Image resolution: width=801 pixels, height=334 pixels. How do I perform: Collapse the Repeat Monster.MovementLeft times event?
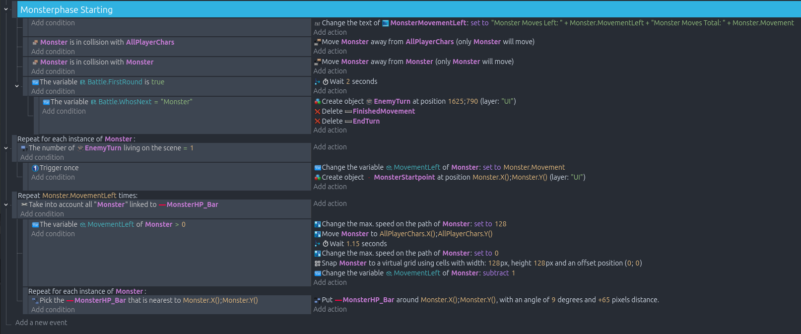click(6, 204)
